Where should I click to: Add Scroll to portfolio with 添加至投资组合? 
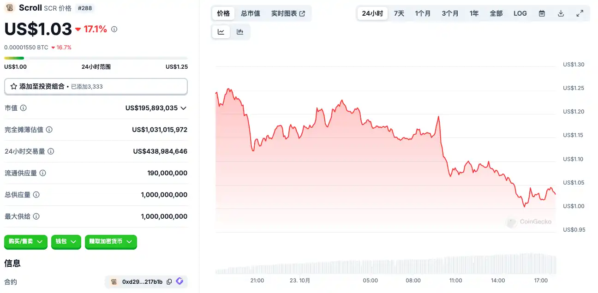click(x=96, y=86)
